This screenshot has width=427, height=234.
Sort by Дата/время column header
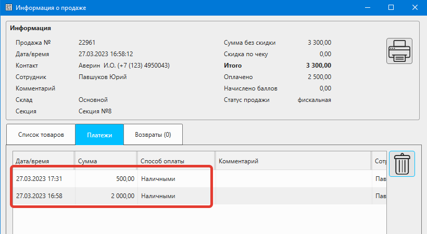point(44,161)
